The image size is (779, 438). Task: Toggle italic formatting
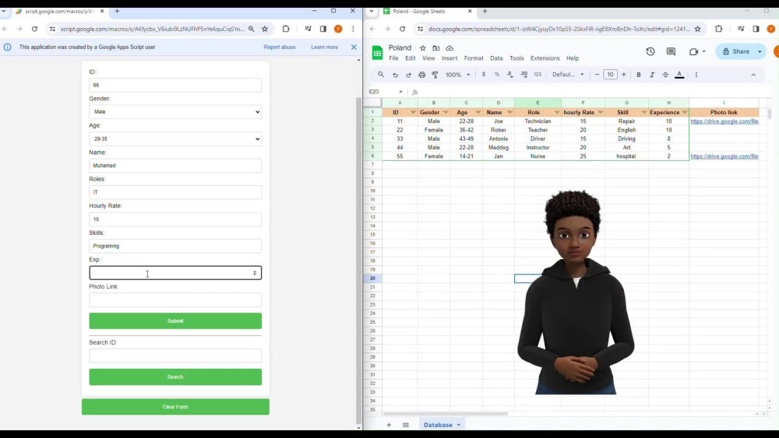[652, 75]
